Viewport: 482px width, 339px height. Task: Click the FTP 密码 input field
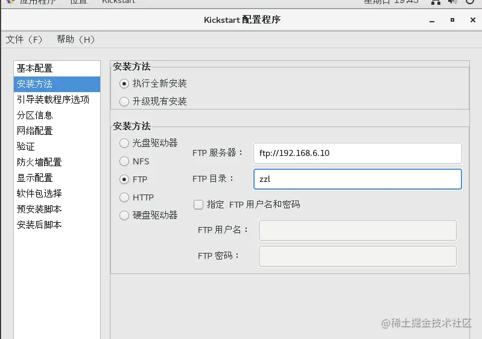[358, 256]
